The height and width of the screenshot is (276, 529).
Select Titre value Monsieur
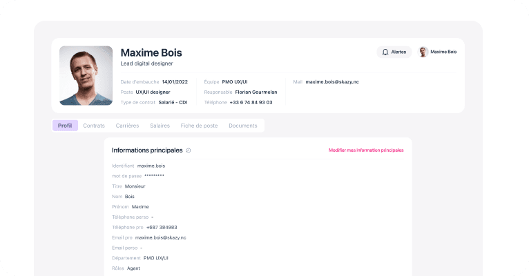click(x=135, y=186)
